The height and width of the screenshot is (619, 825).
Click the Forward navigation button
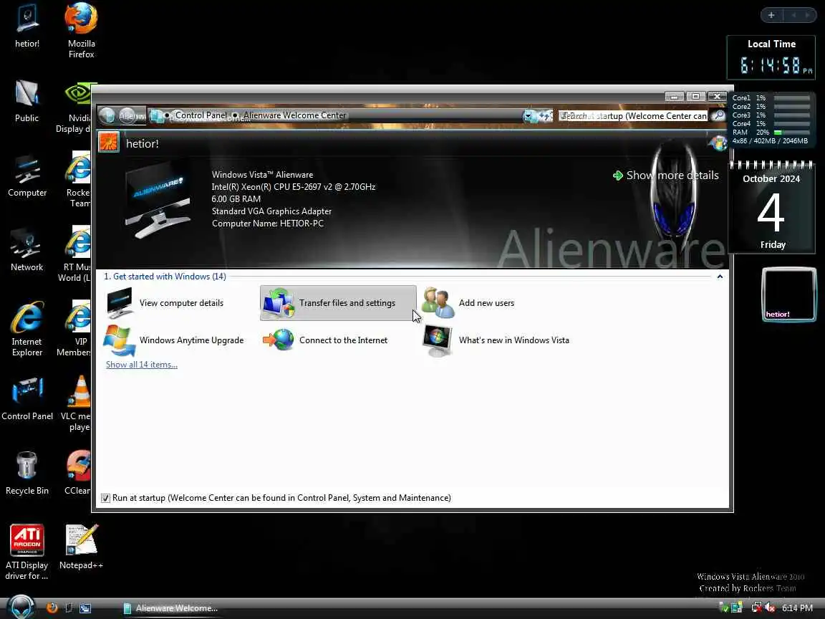(127, 115)
